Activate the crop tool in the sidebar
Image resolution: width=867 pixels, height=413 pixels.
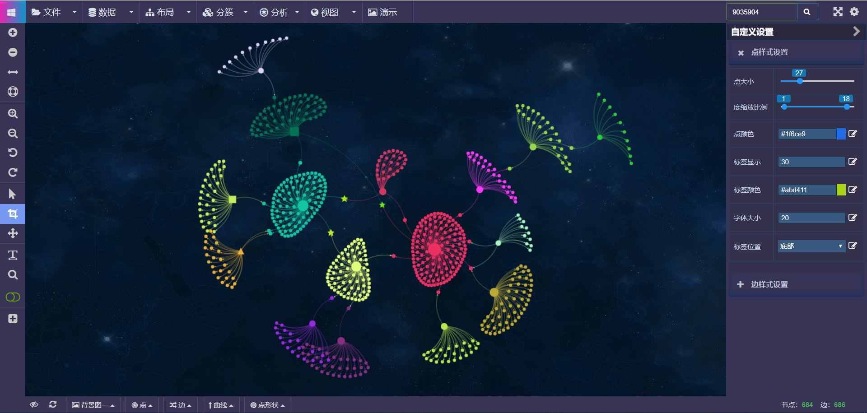click(x=13, y=214)
